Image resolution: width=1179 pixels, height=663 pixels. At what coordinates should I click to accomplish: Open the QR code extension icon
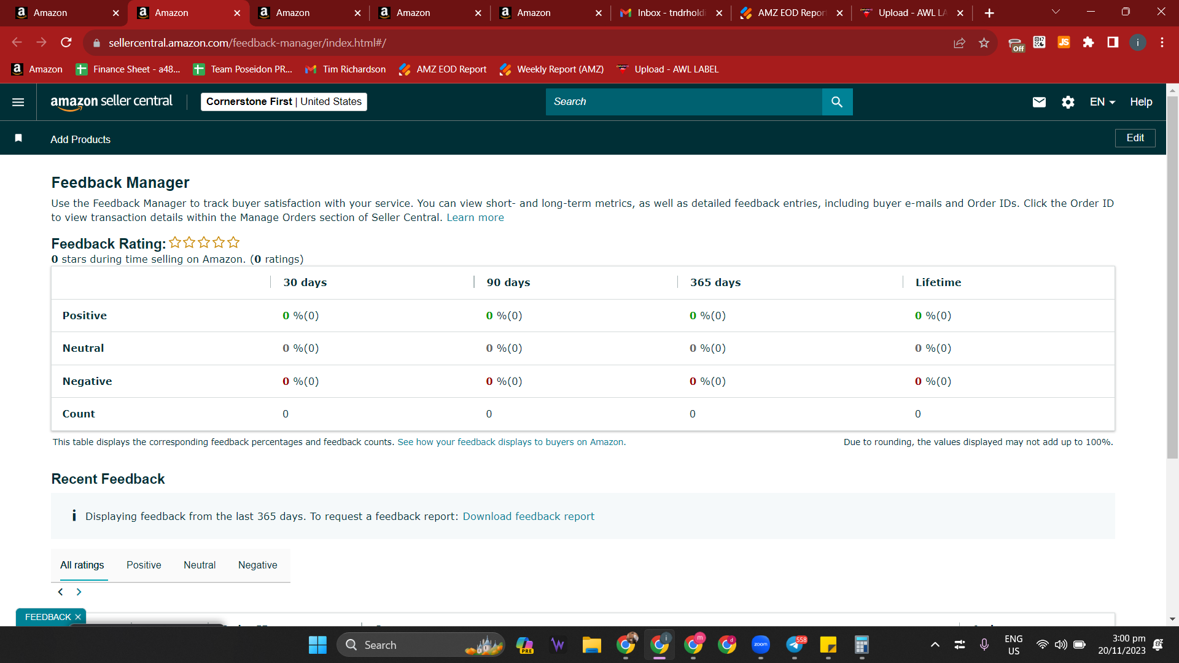point(1039,42)
